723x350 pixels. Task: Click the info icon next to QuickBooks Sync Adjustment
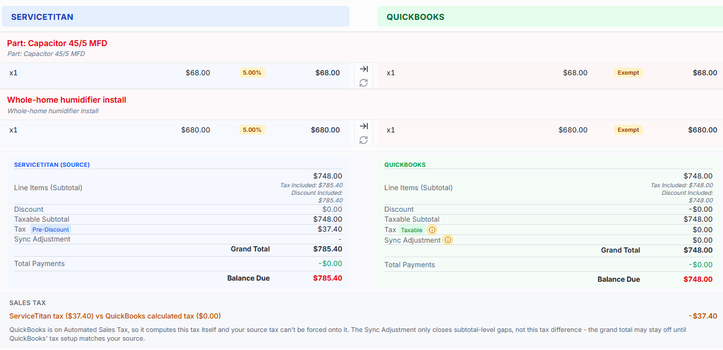(x=448, y=240)
